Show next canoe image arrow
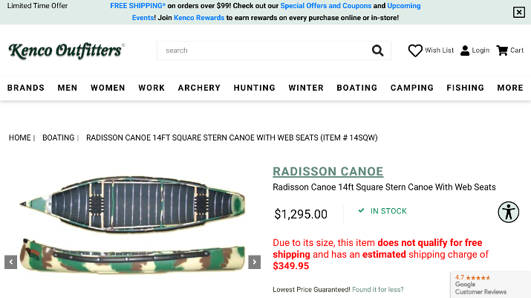This screenshot has width=531, height=298. click(254, 262)
